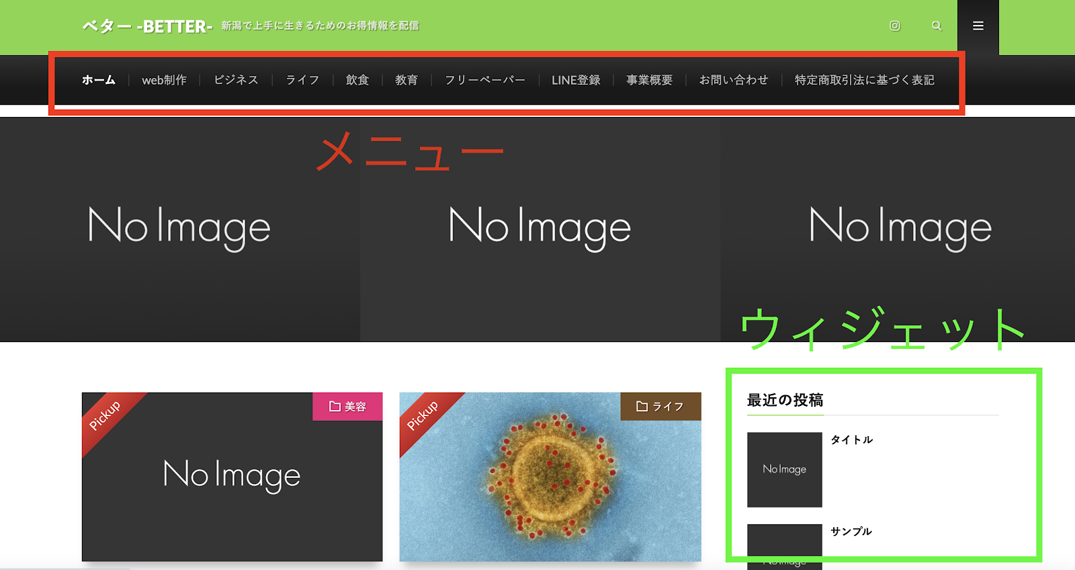Viewport: 1075px width, 570px height.
Task: Open the タイトル recent post link
Action: [851, 440]
